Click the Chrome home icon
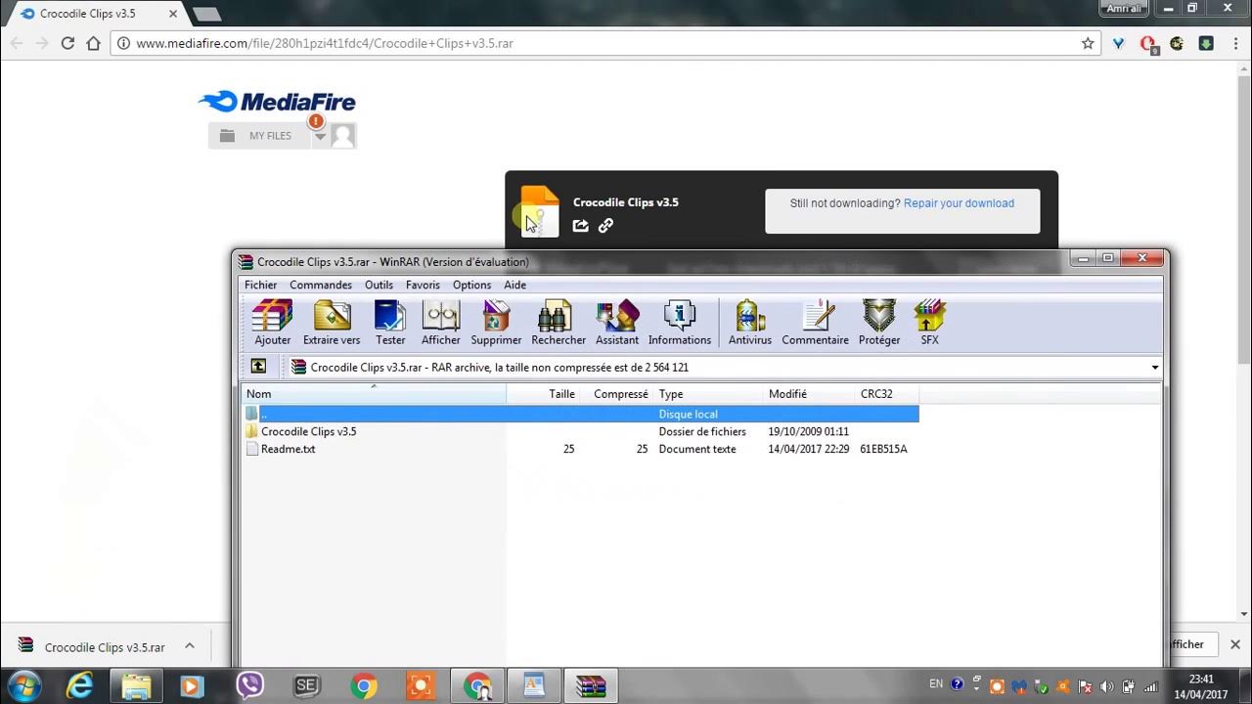1252x704 pixels. point(94,43)
